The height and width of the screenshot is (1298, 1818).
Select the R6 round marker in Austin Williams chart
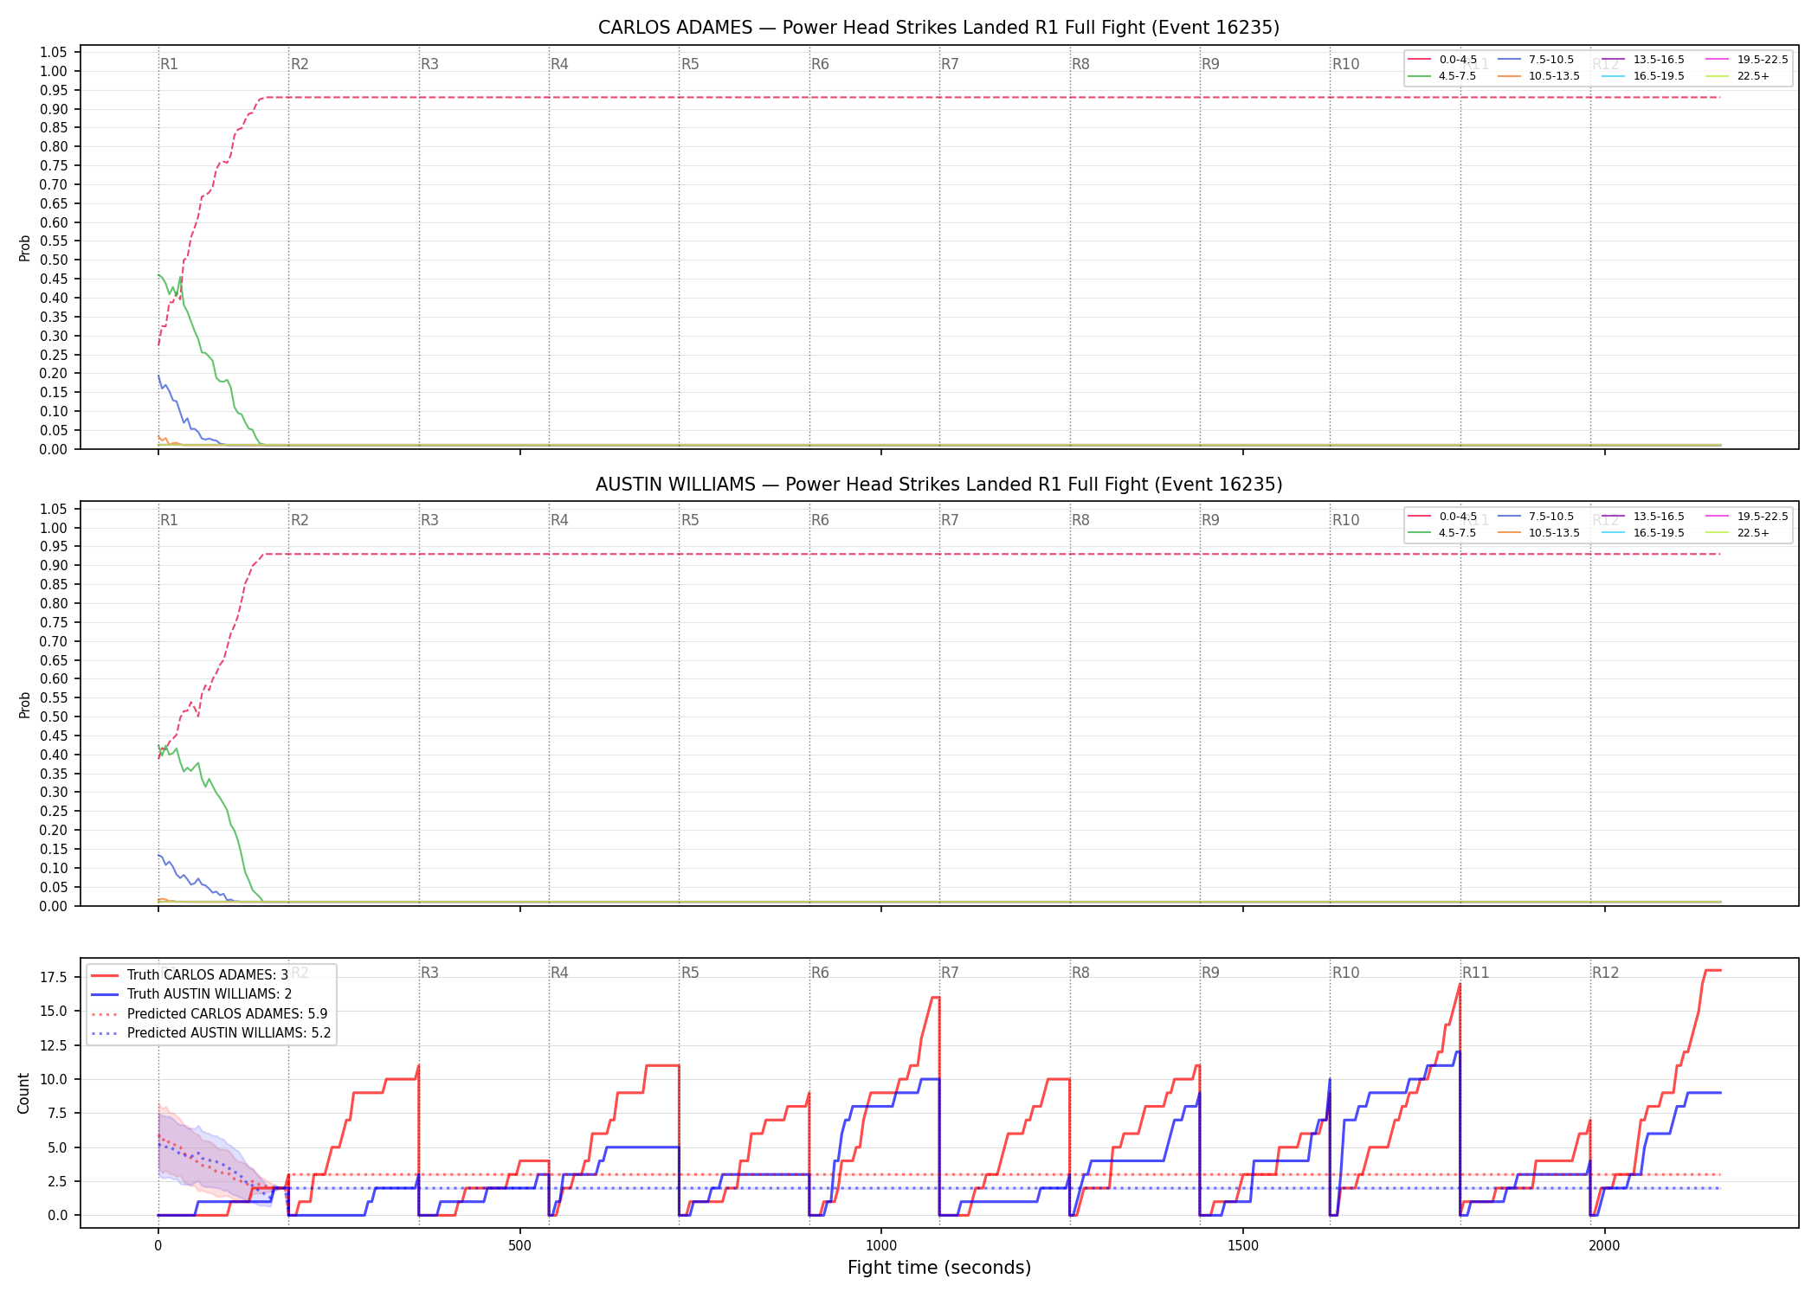[820, 520]
